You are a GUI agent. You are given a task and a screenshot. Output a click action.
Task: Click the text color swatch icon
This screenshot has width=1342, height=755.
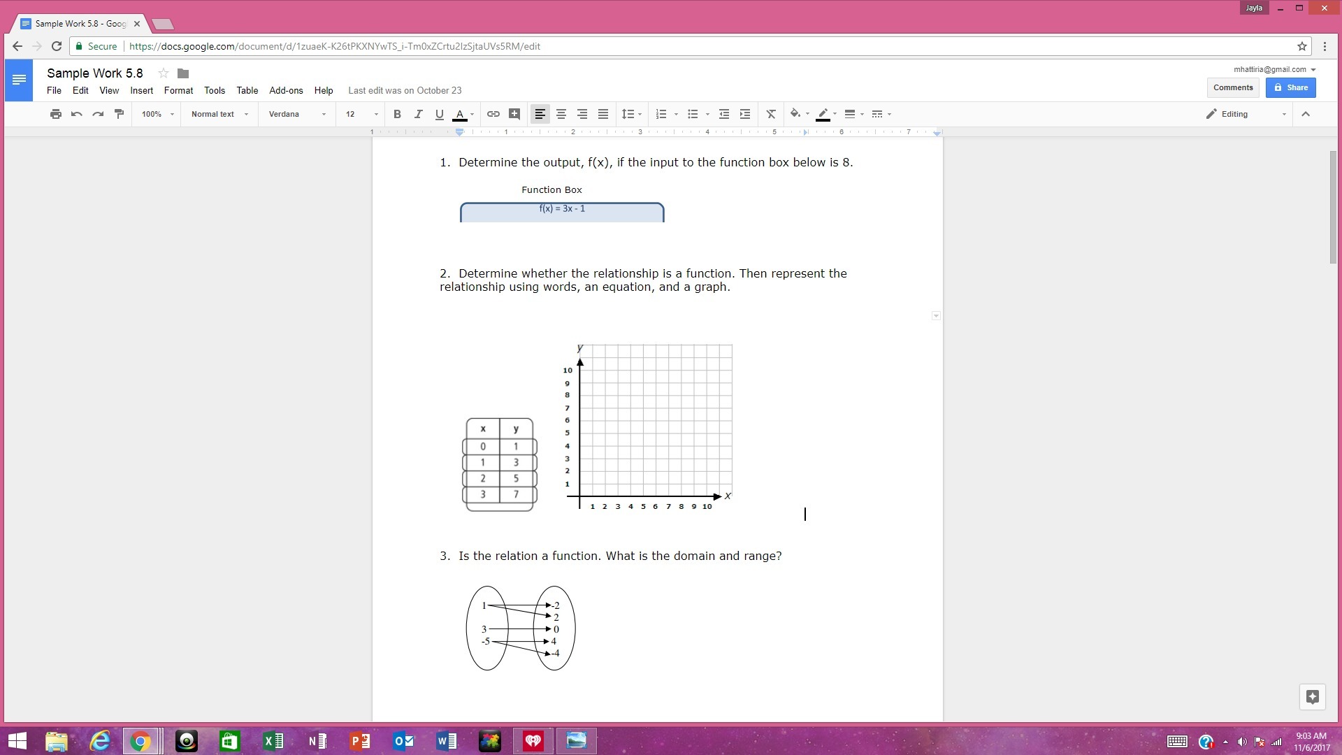coord(460,114)
